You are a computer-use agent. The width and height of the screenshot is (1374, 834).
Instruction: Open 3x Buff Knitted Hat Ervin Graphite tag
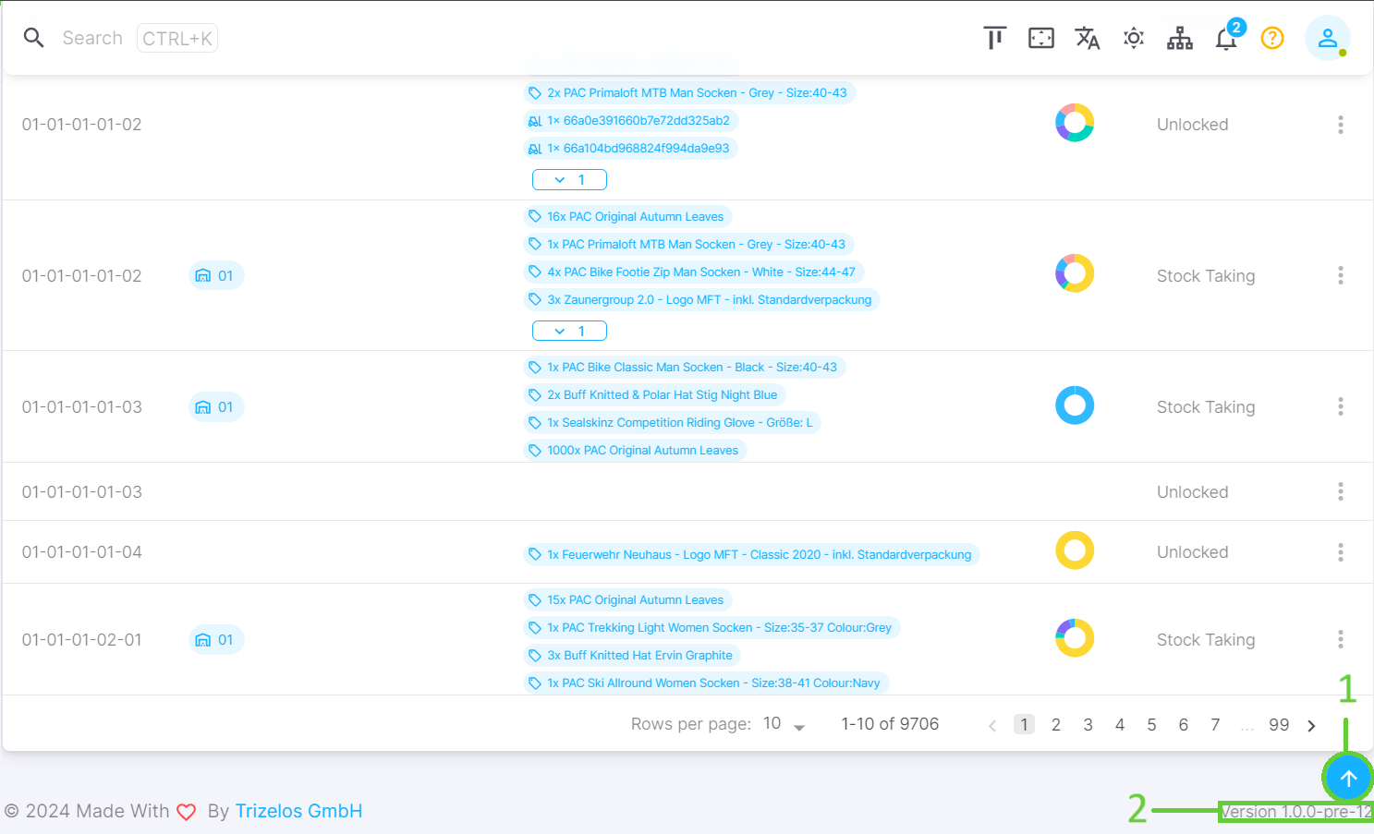coord(632,655)
